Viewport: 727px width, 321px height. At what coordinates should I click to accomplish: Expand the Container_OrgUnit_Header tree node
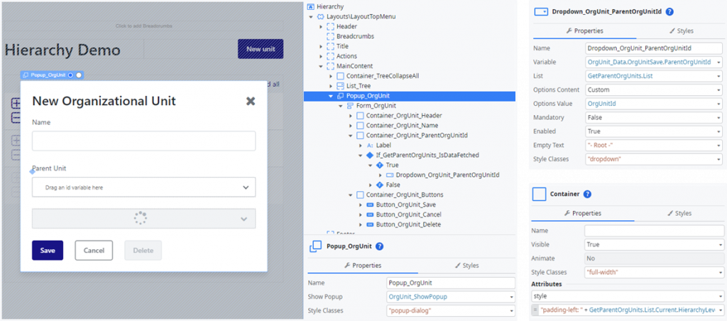coord(351,115)
